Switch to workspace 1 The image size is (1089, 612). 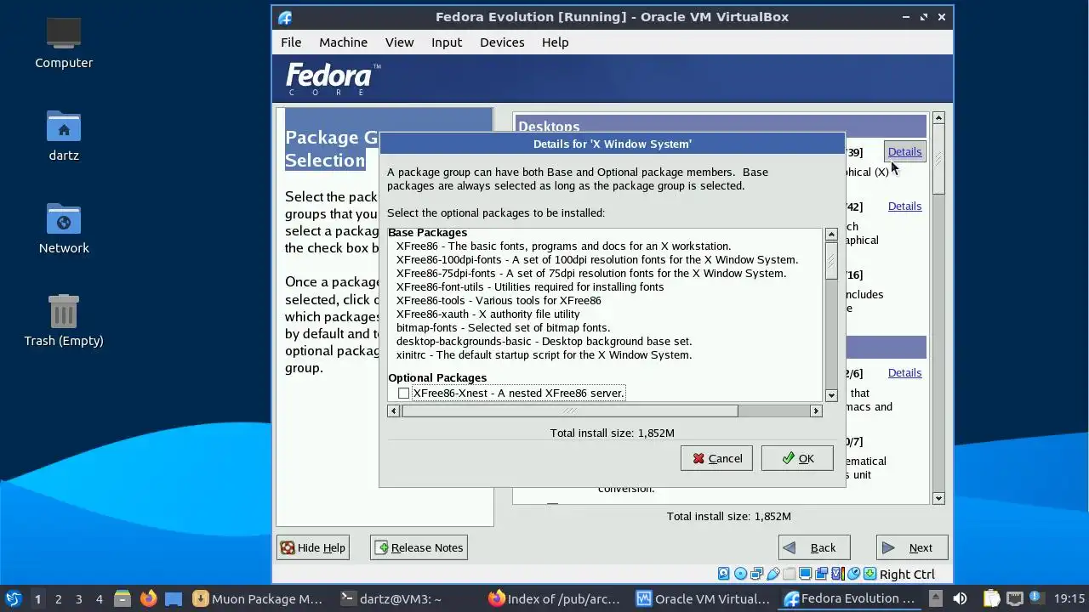(x=37, y=598)
